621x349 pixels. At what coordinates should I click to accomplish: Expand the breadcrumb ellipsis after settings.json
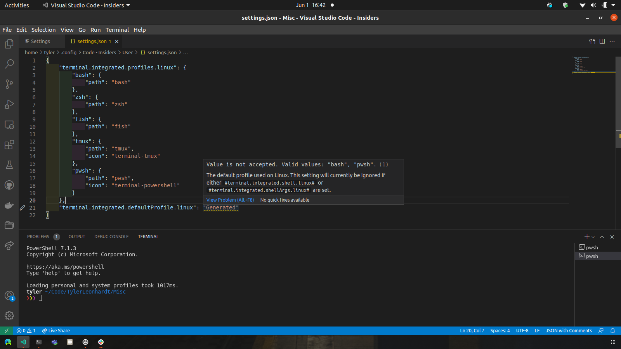[185, 52]
